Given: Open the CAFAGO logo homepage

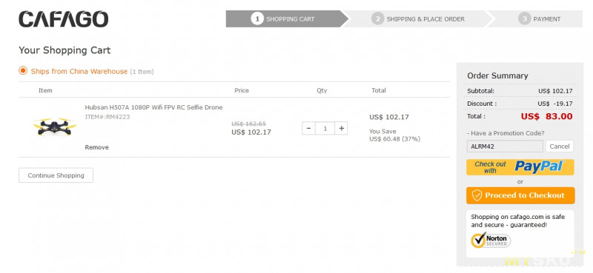Looking at the screenshot, I should [x=64, y=19].
